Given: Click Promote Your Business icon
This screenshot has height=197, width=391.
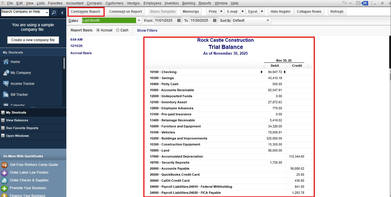Looking at the screenshot, I should tap(4, 188).
